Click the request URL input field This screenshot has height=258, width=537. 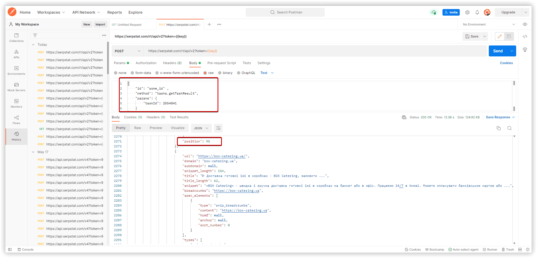tap(315, 51)
